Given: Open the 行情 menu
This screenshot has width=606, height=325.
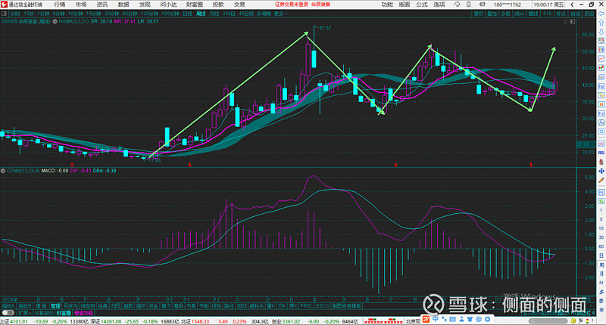Looking at the screenshot, I should tap(60, 5).
